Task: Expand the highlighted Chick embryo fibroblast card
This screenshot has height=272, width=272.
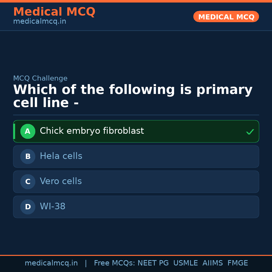Action: coord(136,131)
